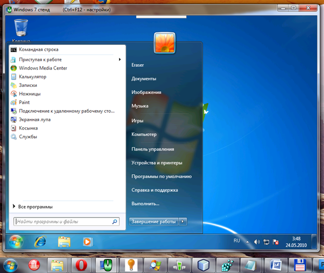324x273 pixels.
Task: Open the host taskbar folder icon
Action: tap(57, 265)
